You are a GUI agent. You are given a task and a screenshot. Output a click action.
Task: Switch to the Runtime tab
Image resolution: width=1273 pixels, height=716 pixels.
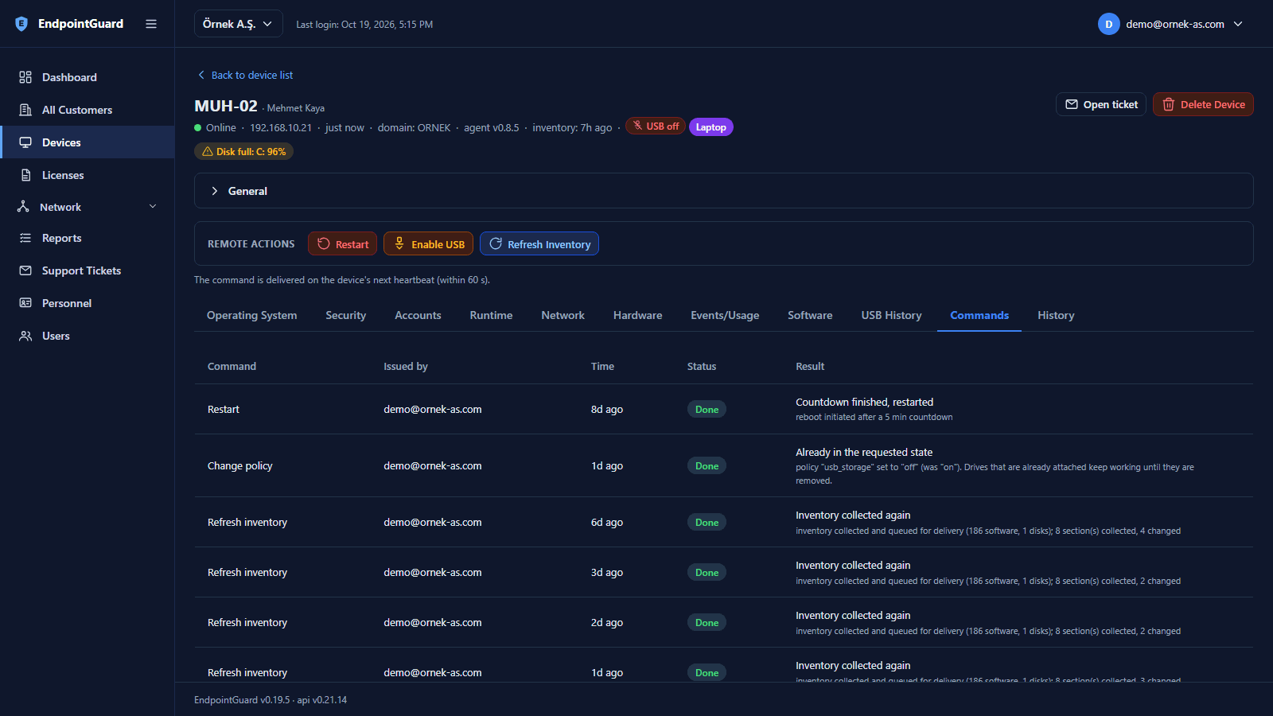[492, 316]
